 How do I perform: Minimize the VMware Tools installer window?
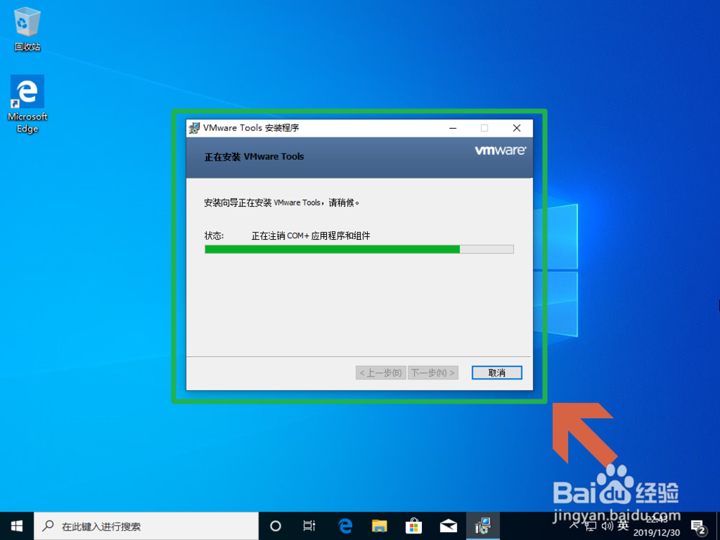pyautogui.click(x=453, y=128)
